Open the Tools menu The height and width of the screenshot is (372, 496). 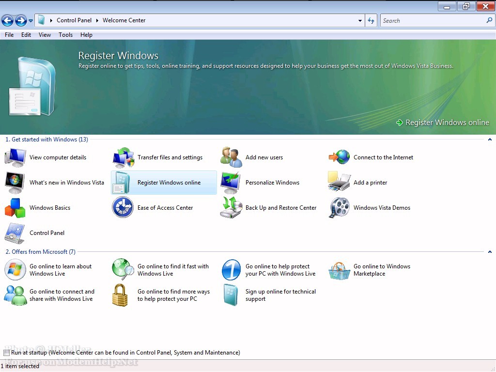(x=65, y=35)
